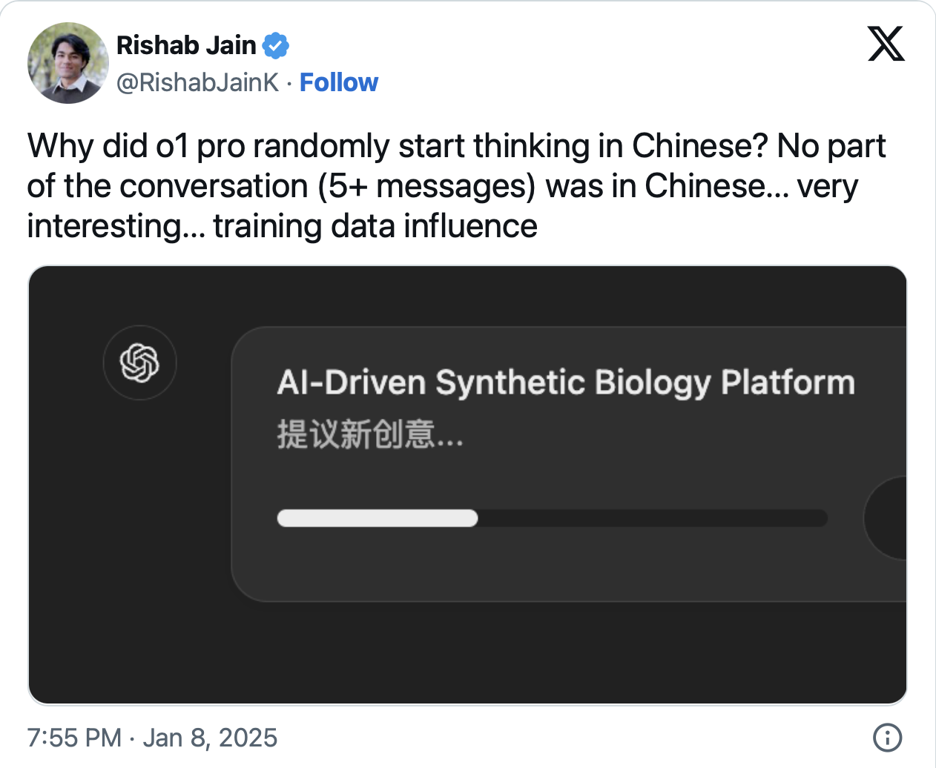Click the filled white portion of the progress bar
Image resolution: width=936 pixels, height=768 pixels.
[377, 518]
